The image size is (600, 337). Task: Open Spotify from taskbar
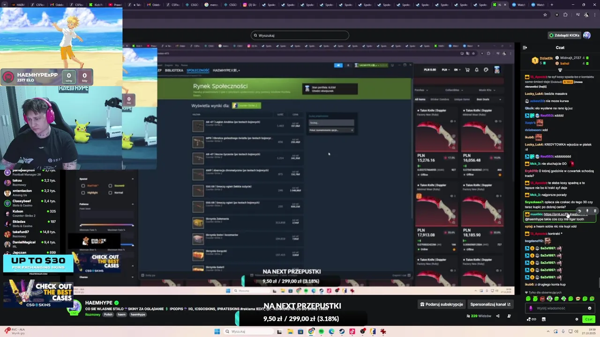[321, 331]
